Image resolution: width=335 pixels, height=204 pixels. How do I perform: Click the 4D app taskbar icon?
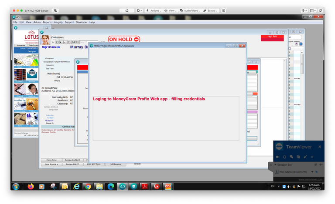click(122, 187)
